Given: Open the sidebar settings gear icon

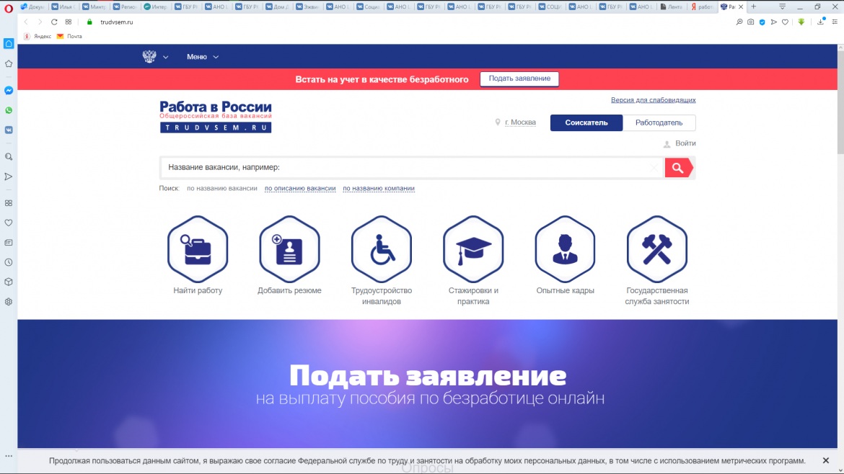Looking at the screenshot, I should point(9,302).
